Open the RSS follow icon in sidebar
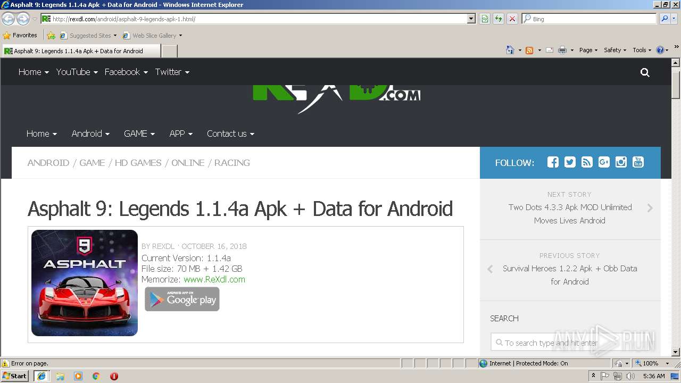Viewport: 681px width, 383px height. coord(587,162)
